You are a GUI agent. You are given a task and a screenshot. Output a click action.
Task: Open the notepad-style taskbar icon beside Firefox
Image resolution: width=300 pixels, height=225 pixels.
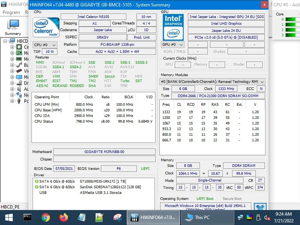[82, 217]
